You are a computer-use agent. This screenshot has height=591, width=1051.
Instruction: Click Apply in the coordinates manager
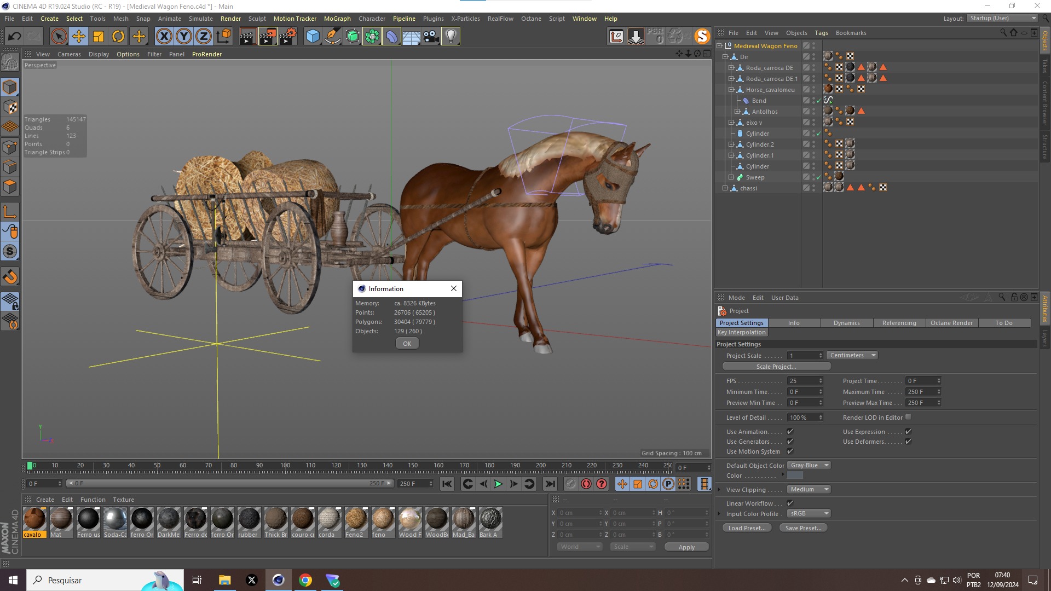pyautogui.click(x=686, y=547)
